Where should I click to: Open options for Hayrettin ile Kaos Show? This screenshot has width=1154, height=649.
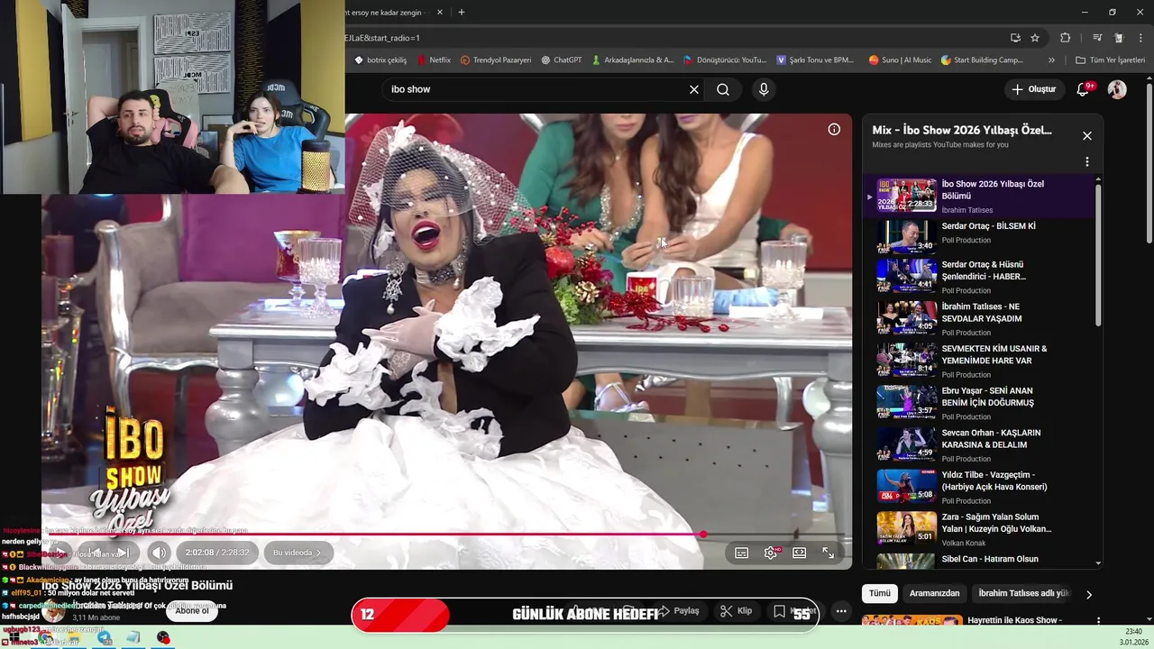coord(1098,621)
